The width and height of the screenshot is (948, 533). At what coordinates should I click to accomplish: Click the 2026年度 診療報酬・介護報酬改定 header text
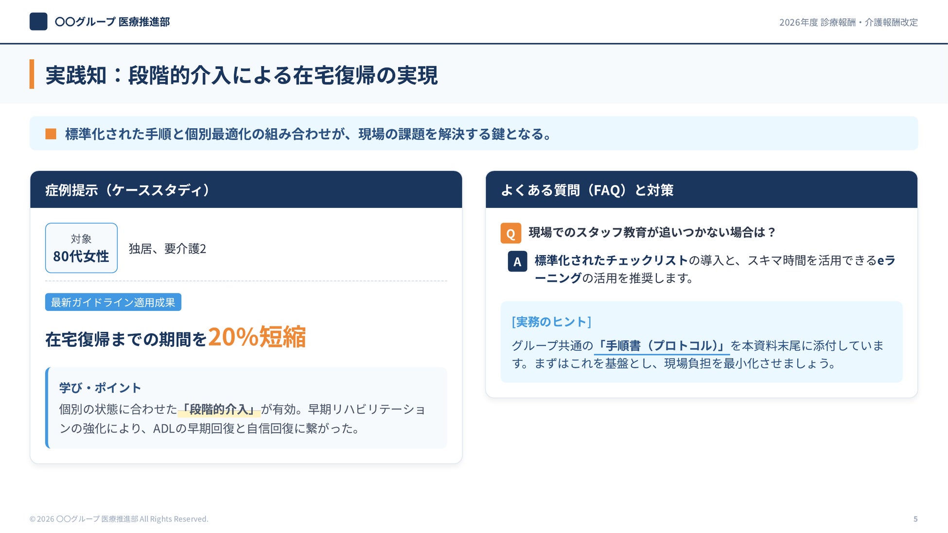point(848,22)
